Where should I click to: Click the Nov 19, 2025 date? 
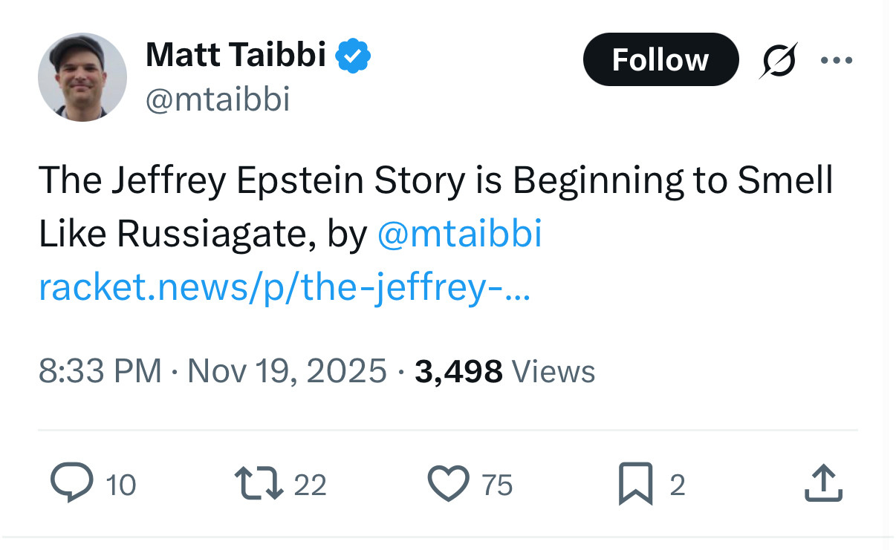click(x=287, y=370)
